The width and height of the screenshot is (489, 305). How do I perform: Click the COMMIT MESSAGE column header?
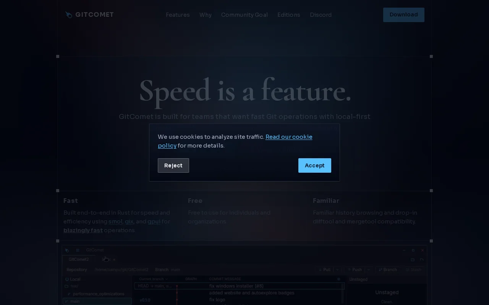click(x=225, y=279)
